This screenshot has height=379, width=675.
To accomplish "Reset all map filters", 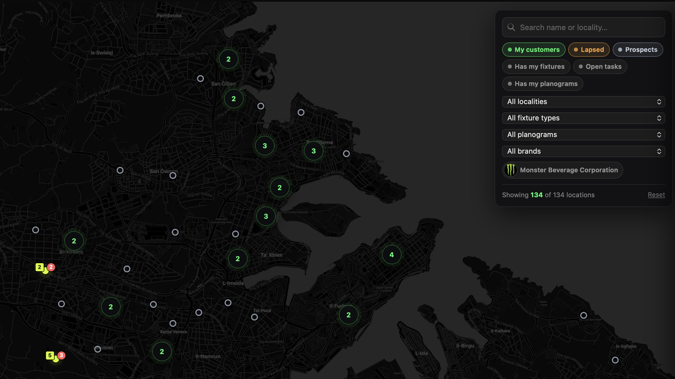I will 656,195.
